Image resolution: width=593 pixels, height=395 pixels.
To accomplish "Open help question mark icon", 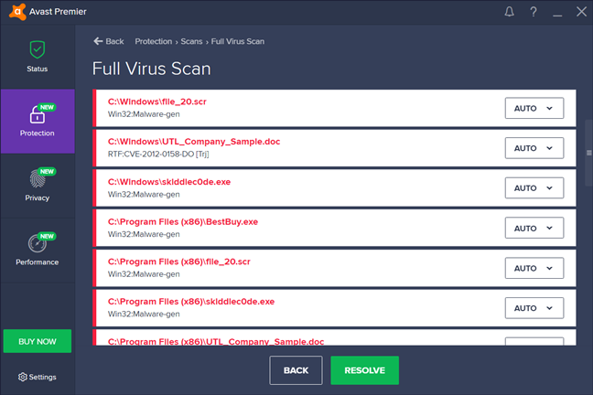I will (534, 12).
